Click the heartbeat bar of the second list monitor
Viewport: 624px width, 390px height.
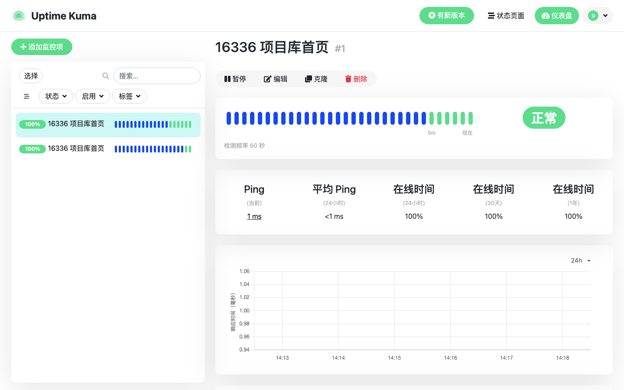click(x=153, y=149)
